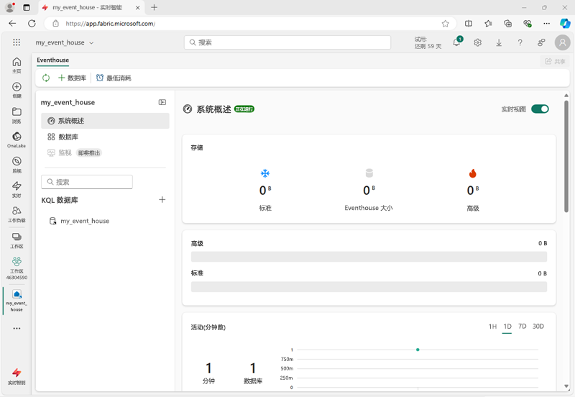Click the browser address bar URL

pyautogui.click(x=111, y=24)
